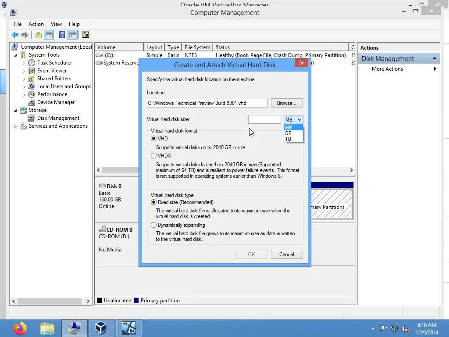Image resolution: width=449 pixels, height=337 pixels.
Task: Expand the Task Scheduler node arrow
Action: [24, 63]
